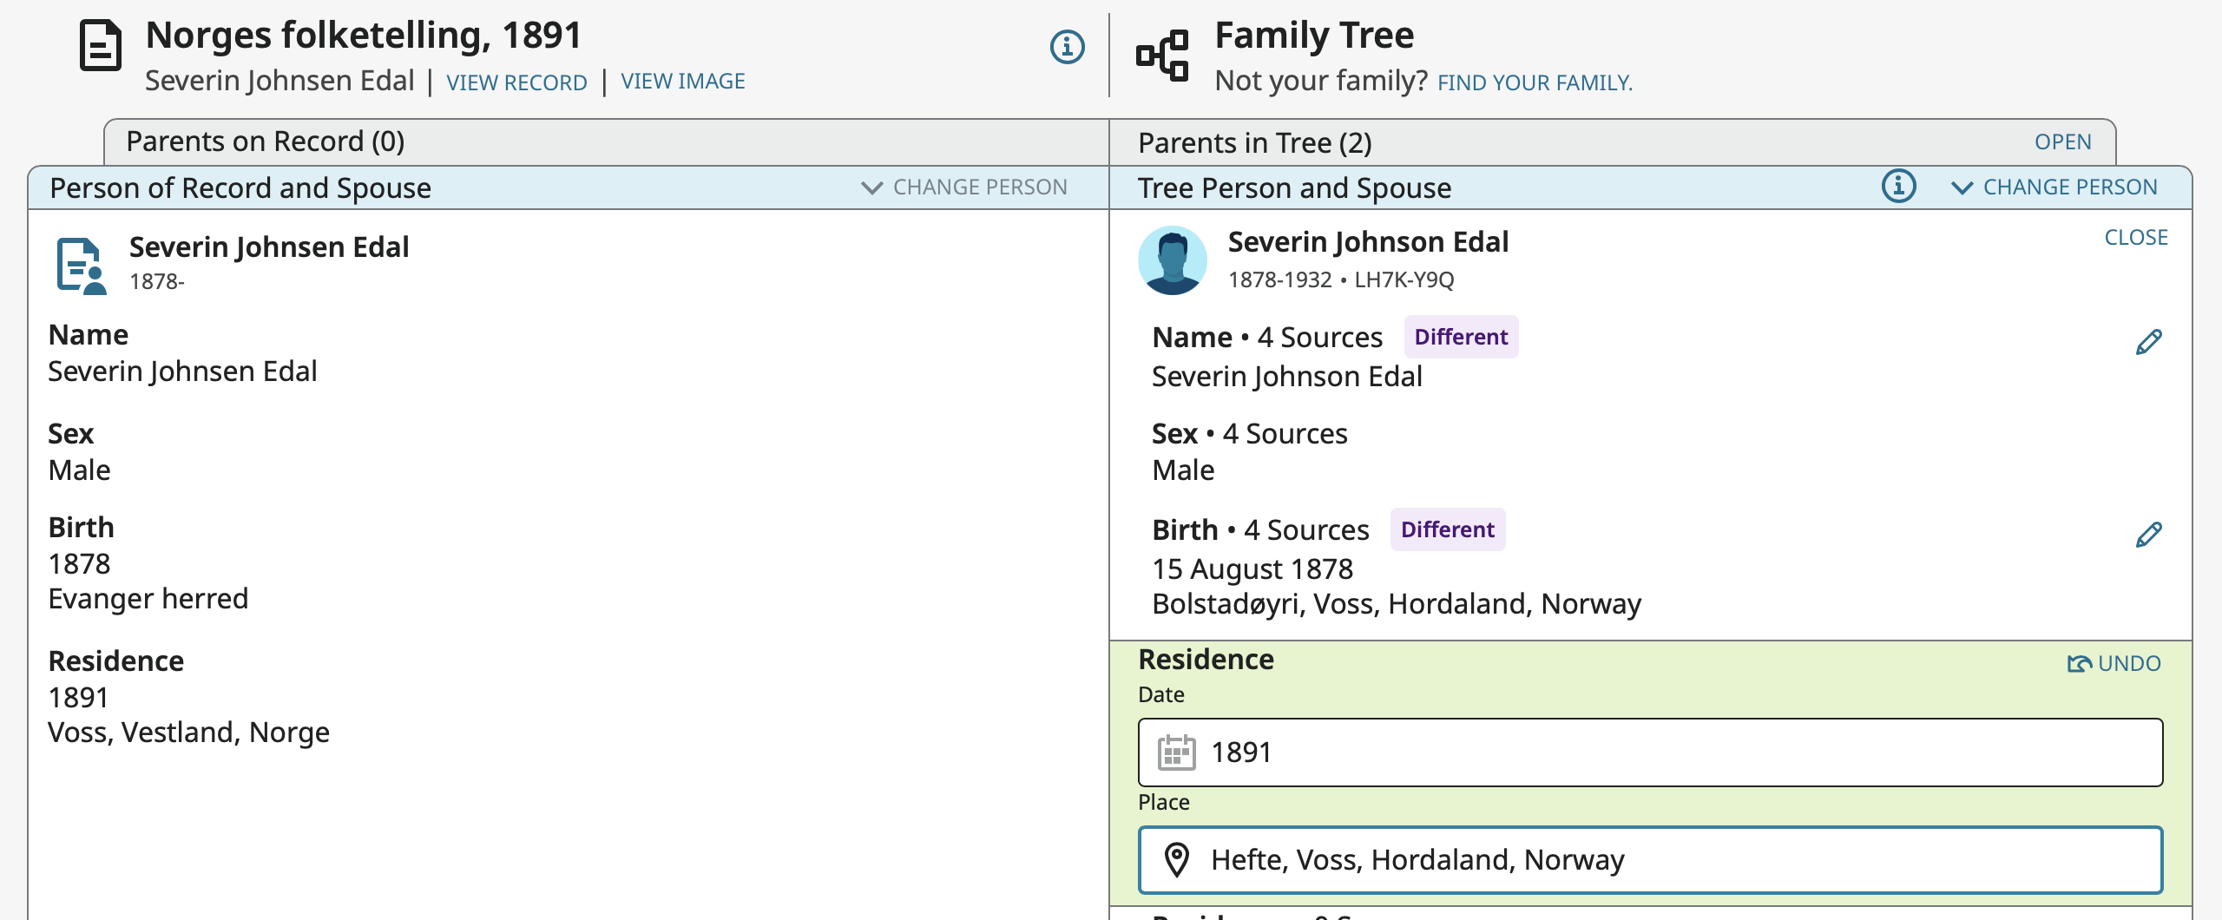Screen dimensions: 2222x920
Task: Click the info icon beside Norges folketelling title
Action: pyautogui.click(x=1067, y=47)
